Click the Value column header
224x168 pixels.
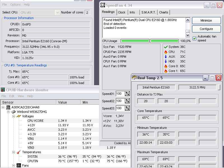click(x=69, y=102)
